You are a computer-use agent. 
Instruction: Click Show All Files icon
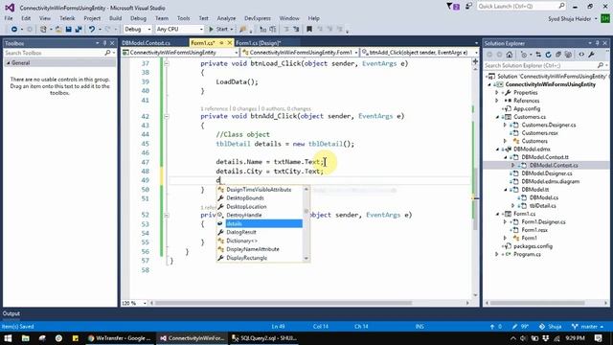(568, 55)
